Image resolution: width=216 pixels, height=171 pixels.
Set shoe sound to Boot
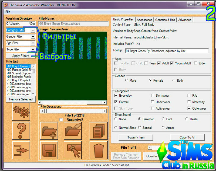[163, 119]
